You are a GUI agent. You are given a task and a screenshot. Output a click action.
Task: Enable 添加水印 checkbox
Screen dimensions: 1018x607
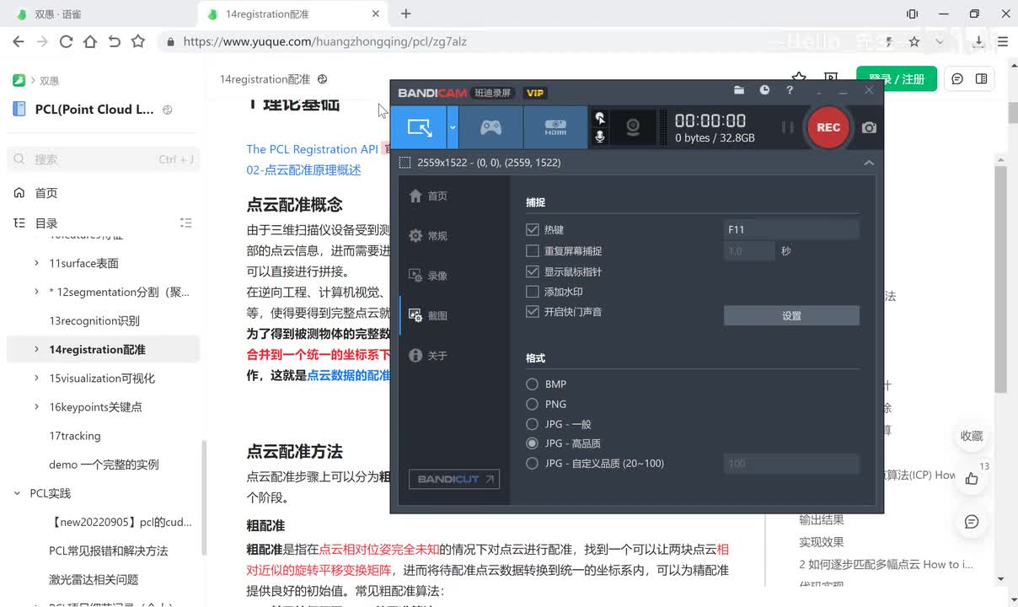coord(532,292)
